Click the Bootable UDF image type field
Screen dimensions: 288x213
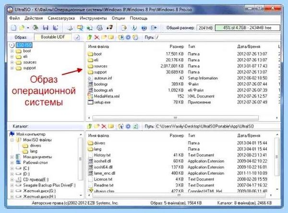pos(53,37)
